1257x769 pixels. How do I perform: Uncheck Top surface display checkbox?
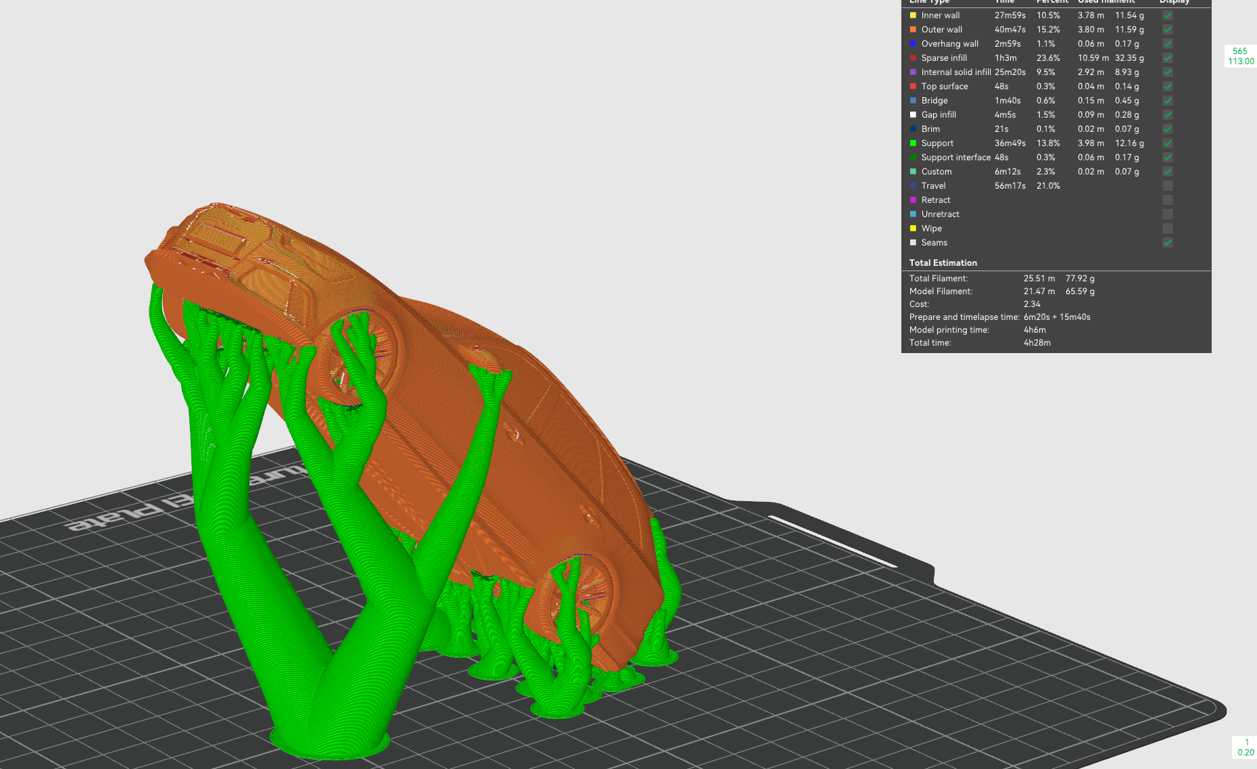point(1167,87)
